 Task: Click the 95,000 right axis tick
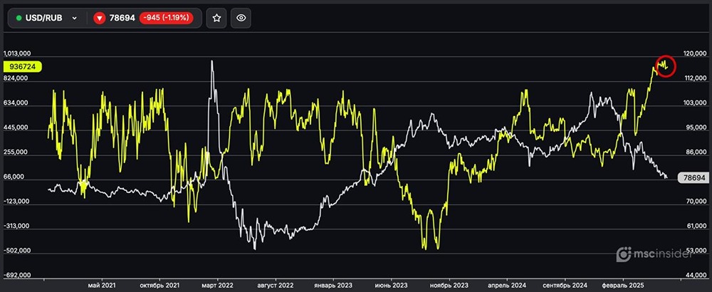(x=696, y=128)
